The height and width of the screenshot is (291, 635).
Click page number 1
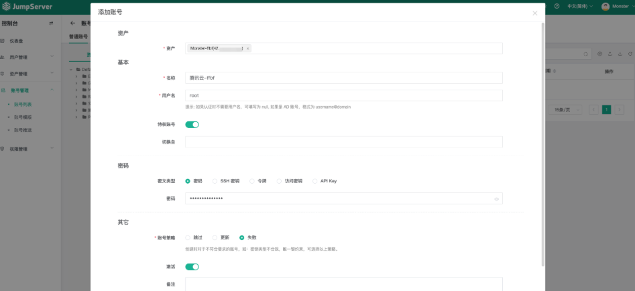tap(606, 110)
